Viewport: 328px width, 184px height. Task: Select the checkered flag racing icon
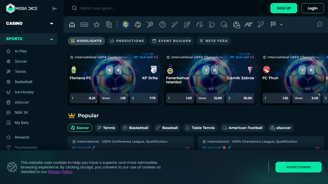tap(273, 25)
